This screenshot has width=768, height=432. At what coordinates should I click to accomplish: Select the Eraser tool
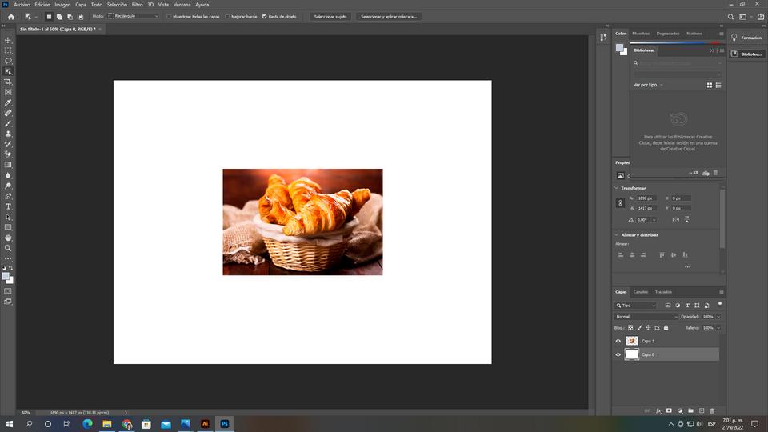click(8, 154)
